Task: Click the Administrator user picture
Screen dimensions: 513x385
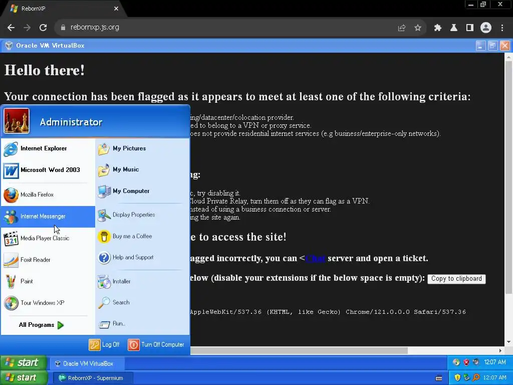Action: coord(17,121)
